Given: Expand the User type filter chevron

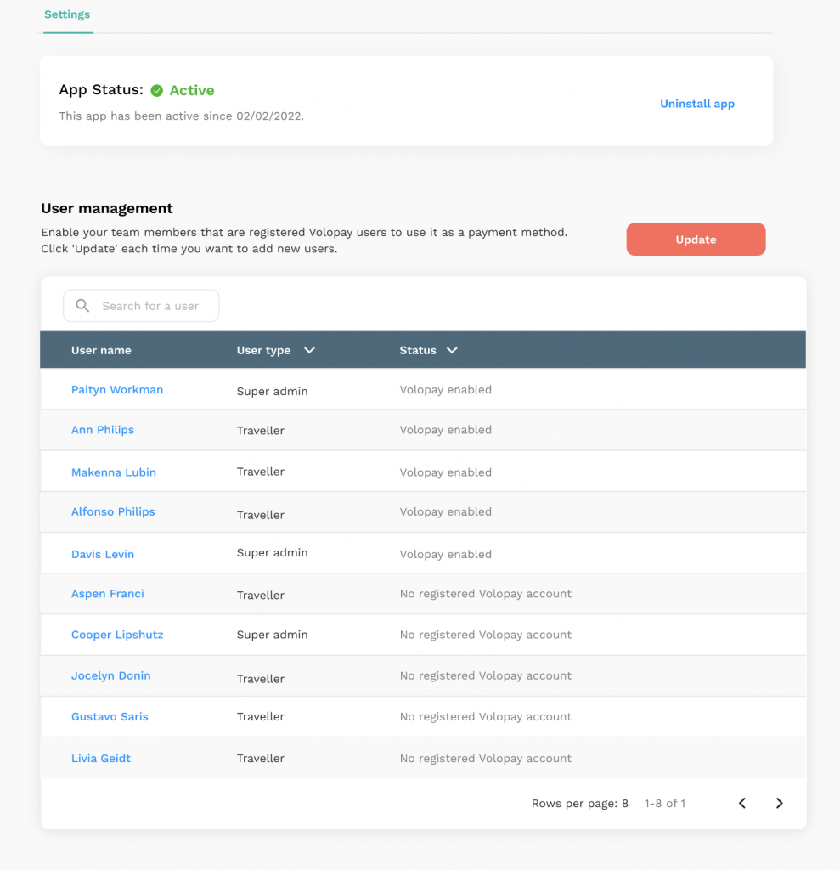Looking at the screenshot, I should (310, 350).
